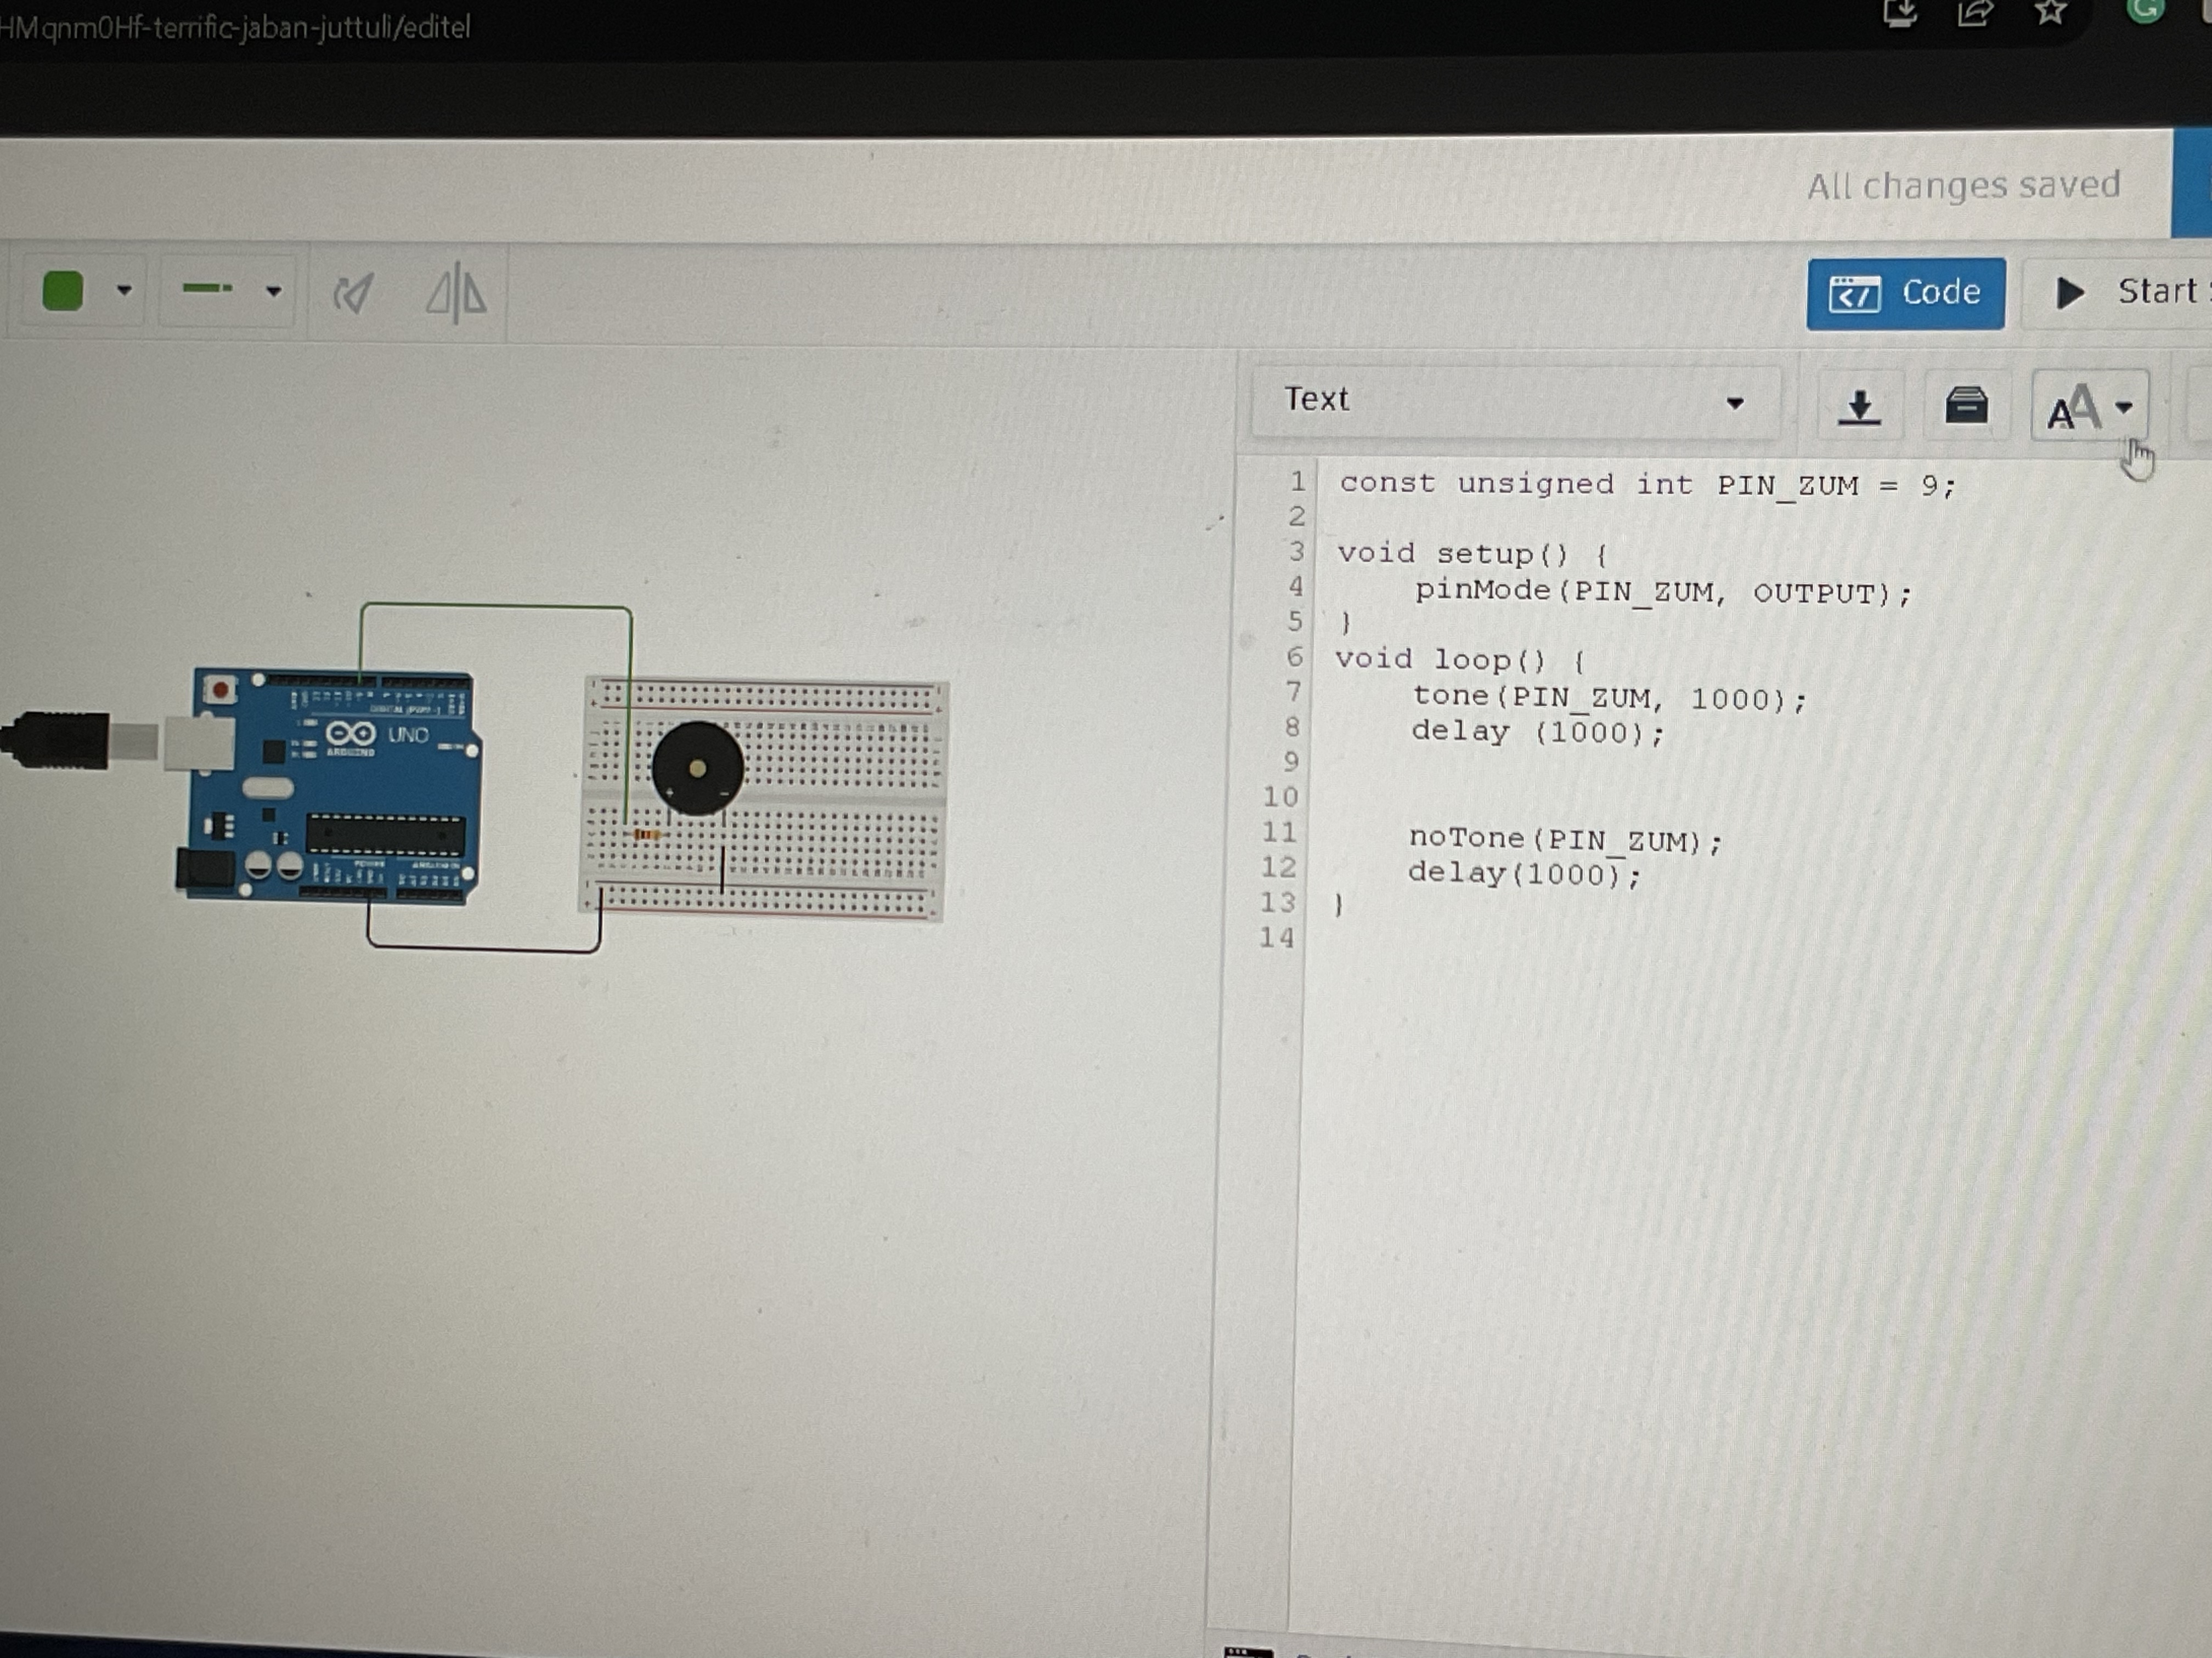This screenshot has width=2212, height=1658.
Task: Select the piezo buzzer on the breadboard
Action: 697,768
